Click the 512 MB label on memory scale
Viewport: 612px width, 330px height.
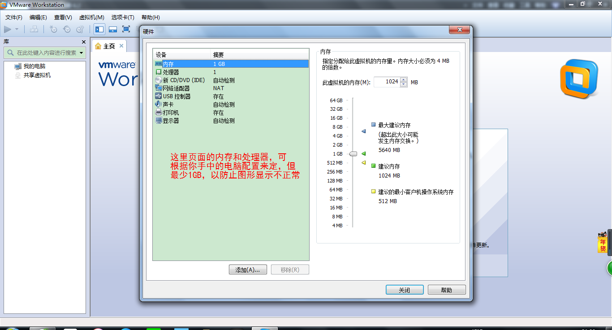point(335,163)
